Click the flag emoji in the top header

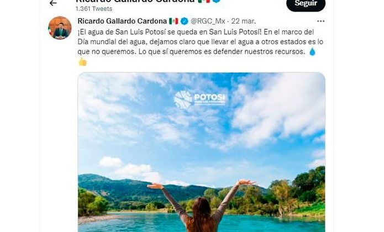click(204, 1)
